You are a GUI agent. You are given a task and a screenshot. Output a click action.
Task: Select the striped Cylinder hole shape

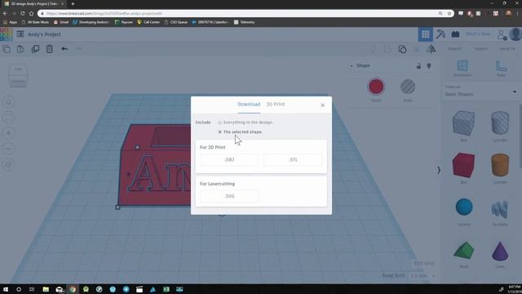click(x=500, y=122)
